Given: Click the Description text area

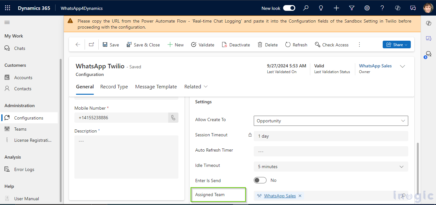Looking at the screenshot, I should click(x=126, y=157).
